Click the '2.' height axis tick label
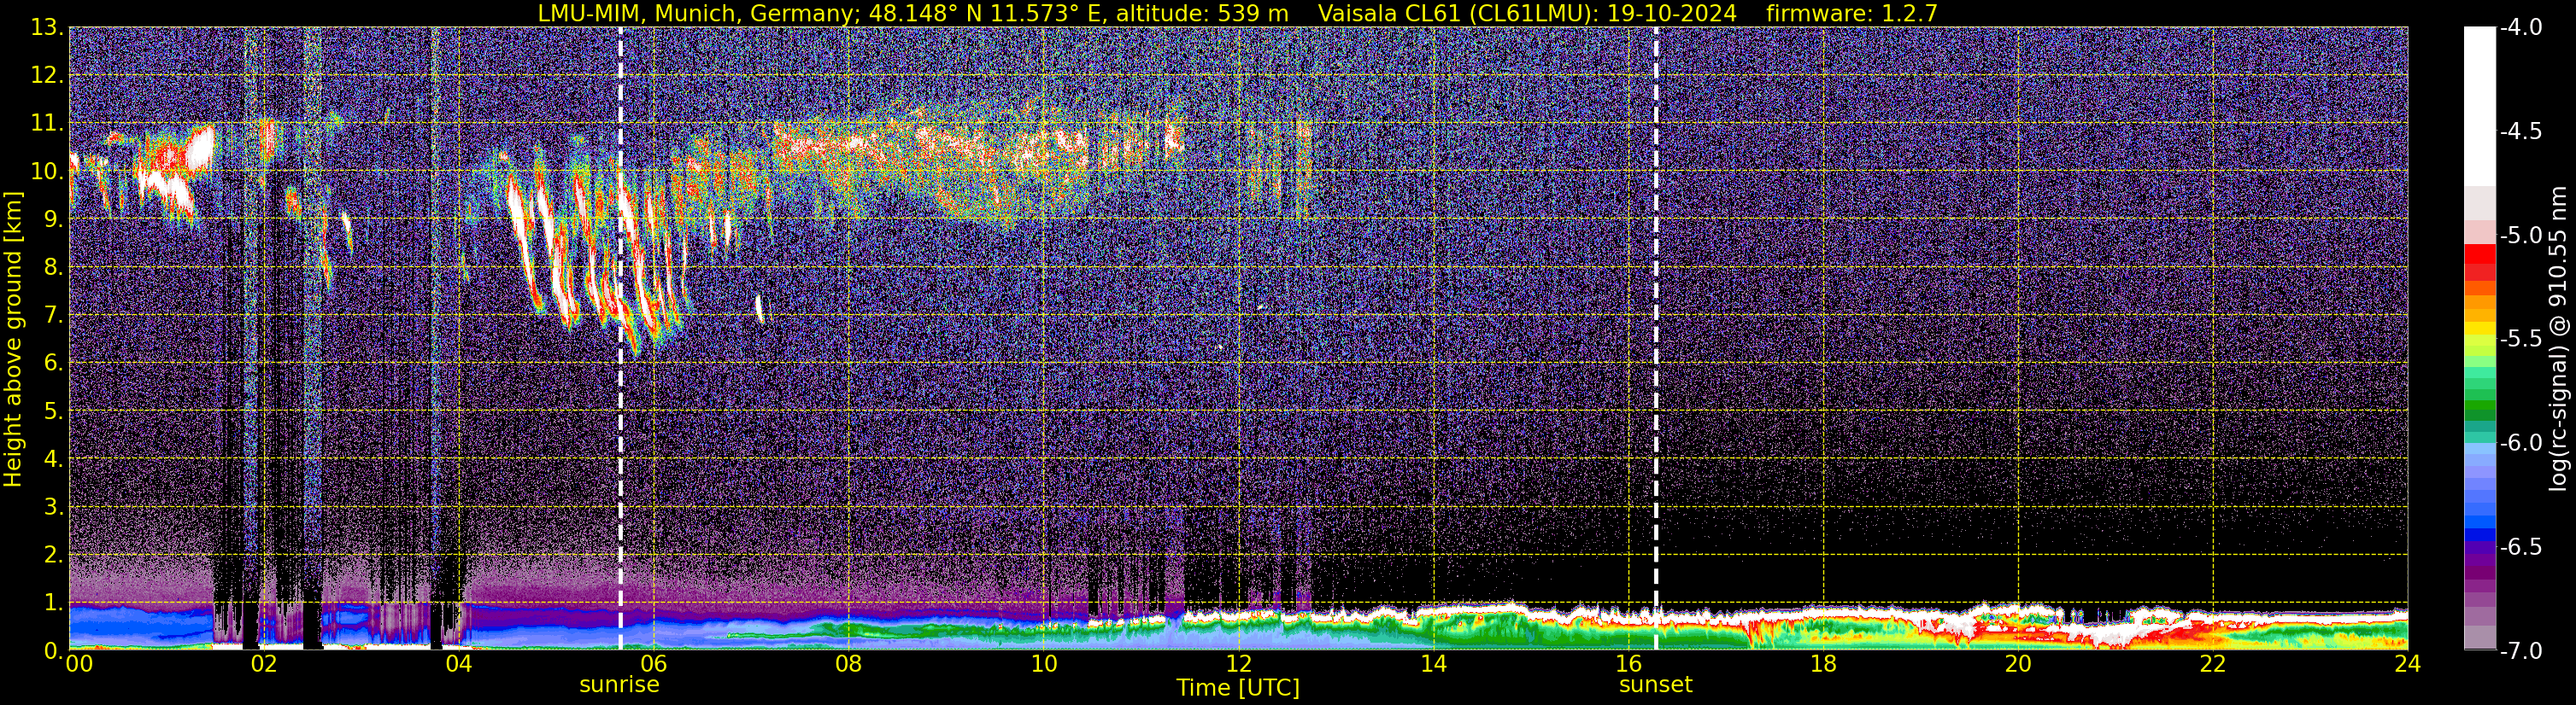Screen dimensions: 2576x705 pyautogui.click(x=53, y=556)
